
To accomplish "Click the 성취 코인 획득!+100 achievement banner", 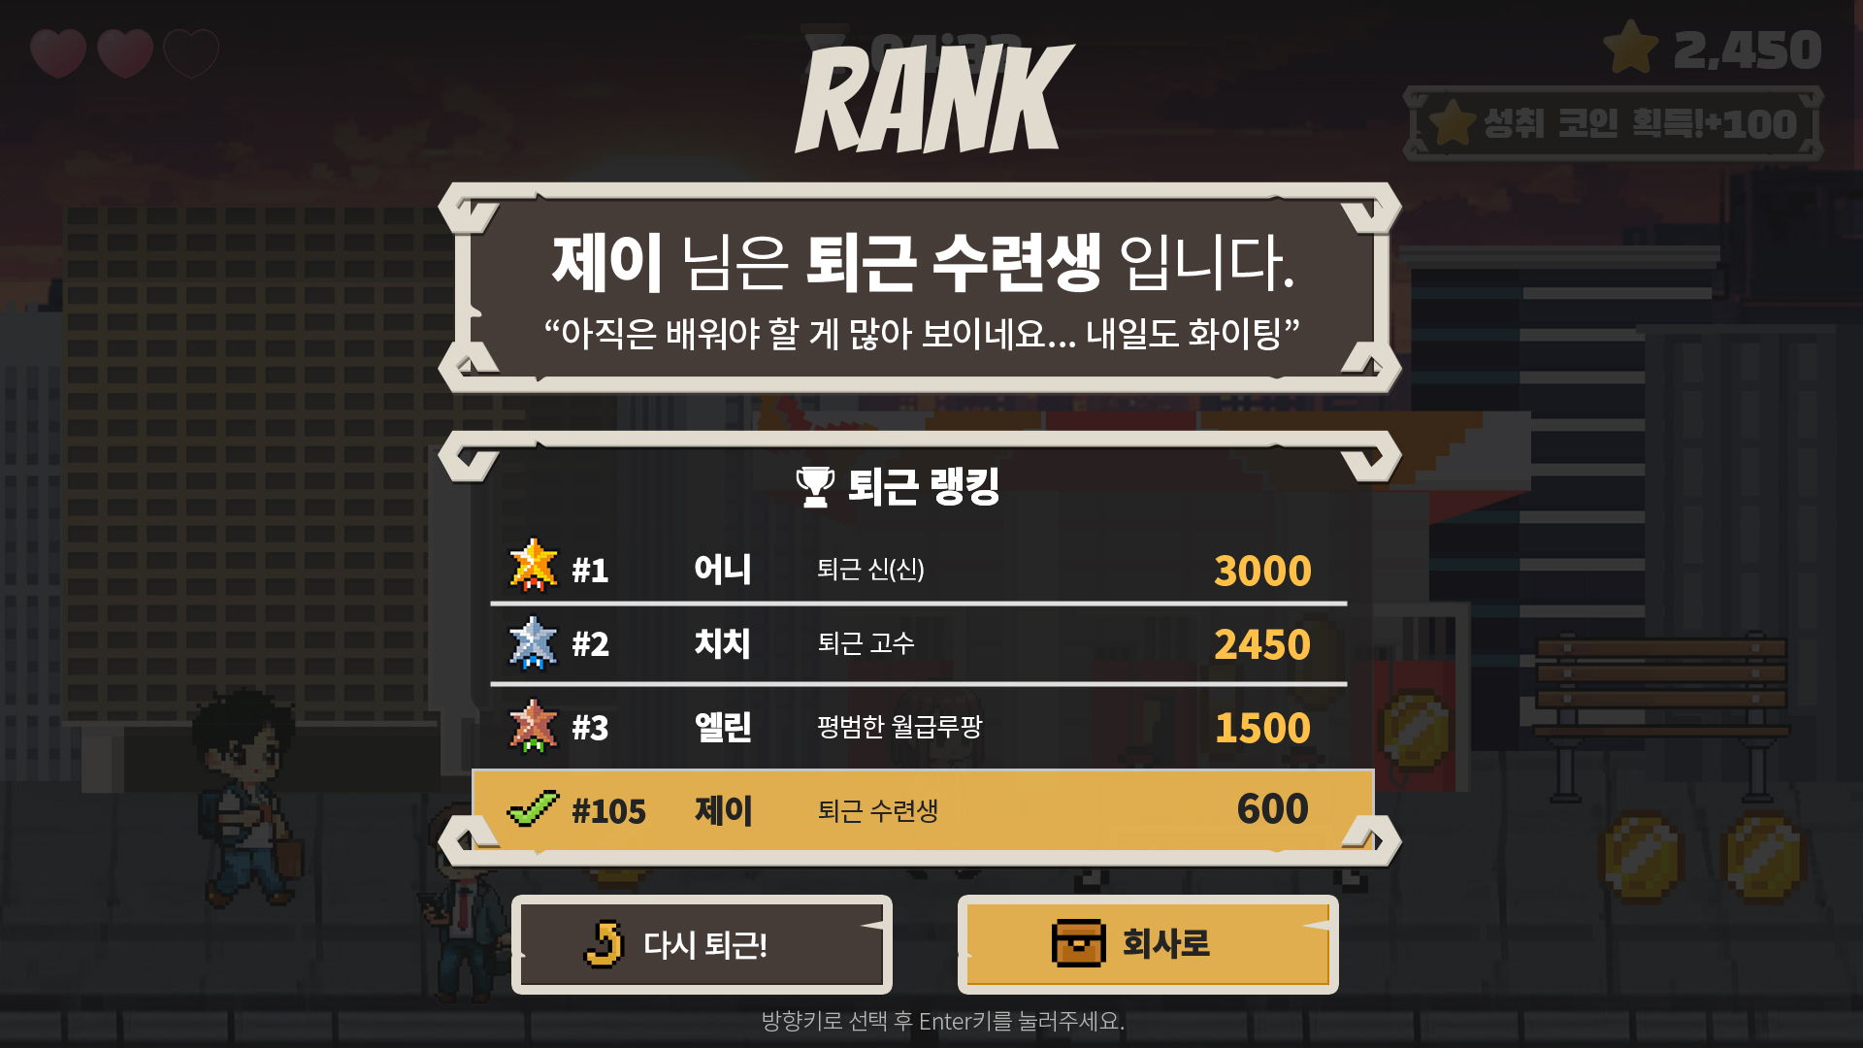I will [x=1613, y=123].
